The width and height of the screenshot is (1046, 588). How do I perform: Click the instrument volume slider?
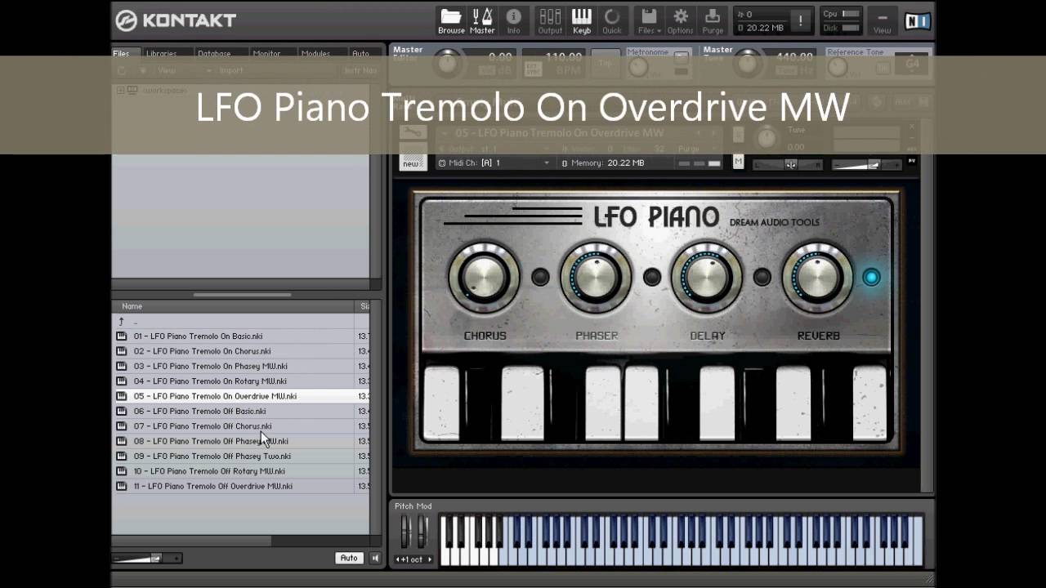pyautogui.click(x=868, y=164)
